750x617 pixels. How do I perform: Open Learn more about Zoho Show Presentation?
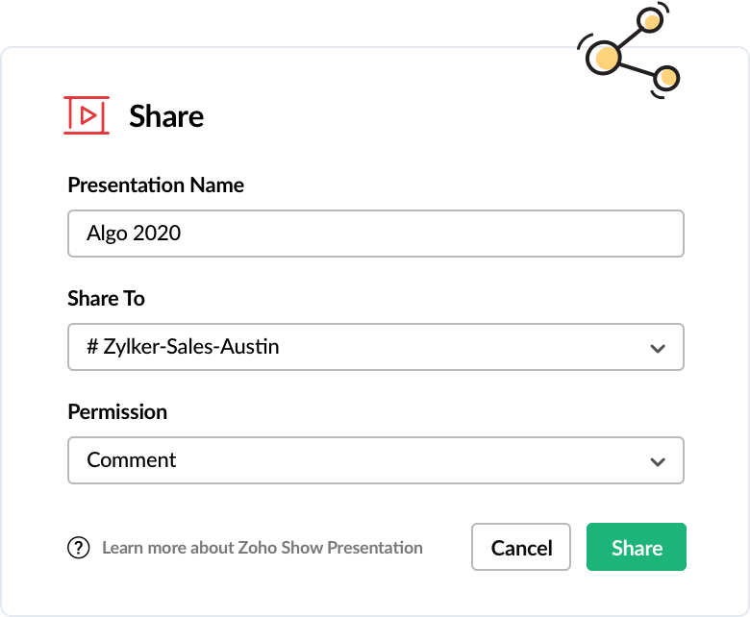262,548
